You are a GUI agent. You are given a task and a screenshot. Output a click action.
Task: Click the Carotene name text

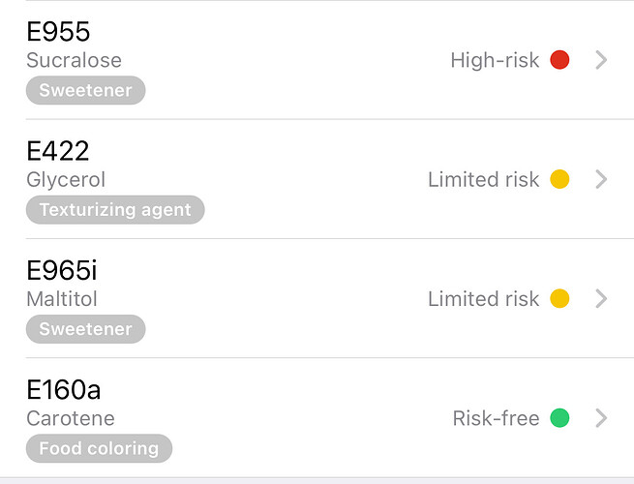71,418
